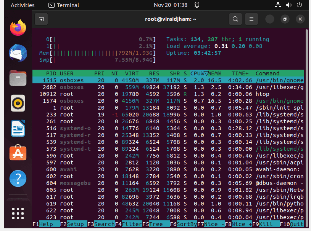Click F4 Filter in htop footer
Viewport: 311px width, 231px height.
tap(129, 224)
